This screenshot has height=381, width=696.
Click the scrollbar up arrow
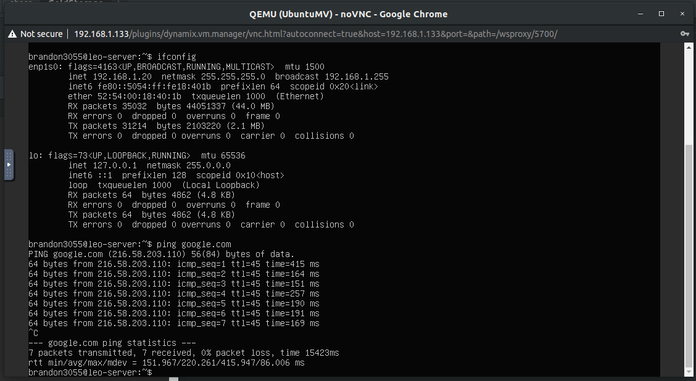point(689,49)
